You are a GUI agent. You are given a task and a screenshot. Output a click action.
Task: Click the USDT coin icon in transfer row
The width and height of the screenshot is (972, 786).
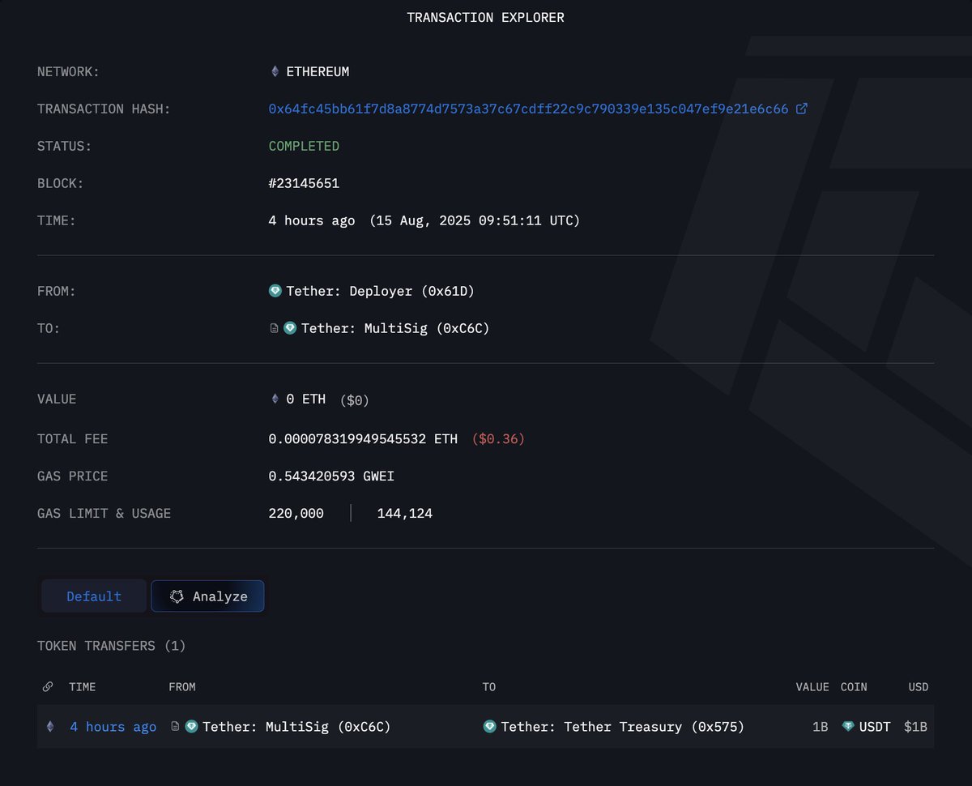(x=849, y=727)
